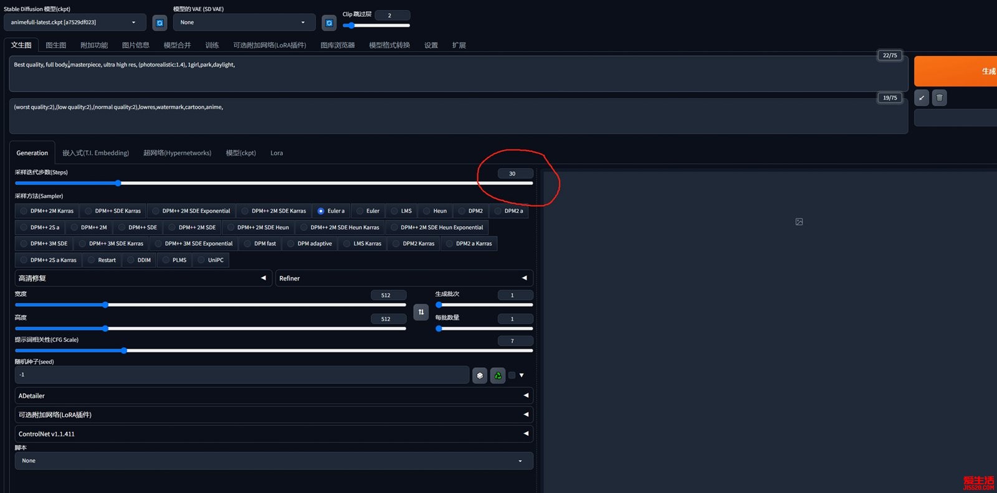Adjust the 高度 height slider
Viewport: 997px width, 493px height.
tap(210, 329)
